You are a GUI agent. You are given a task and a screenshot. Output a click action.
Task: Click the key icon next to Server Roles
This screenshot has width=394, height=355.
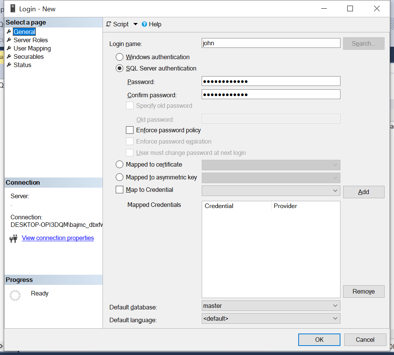[9, 40]
